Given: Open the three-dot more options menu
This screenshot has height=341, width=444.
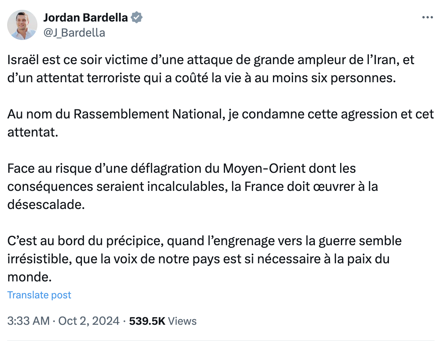Looking at the screenshot, I should point(427,18).
